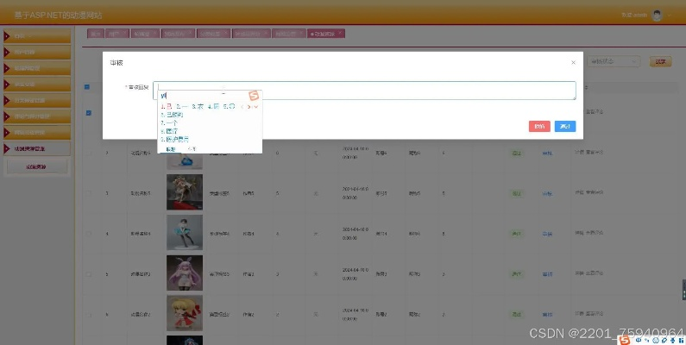Select the highlighted last tab in tab bar
Image resolution: width=686 pixels, height=345 pixels.
pyautogui.click(x=326, y=34)
